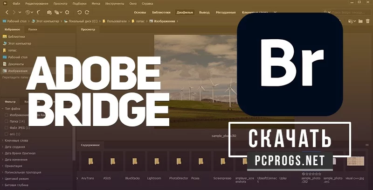Screen dimensions: 373x190
Task: Expand the Дата изменения filter group
Action: pyautogui.click(x=3, y=160)
